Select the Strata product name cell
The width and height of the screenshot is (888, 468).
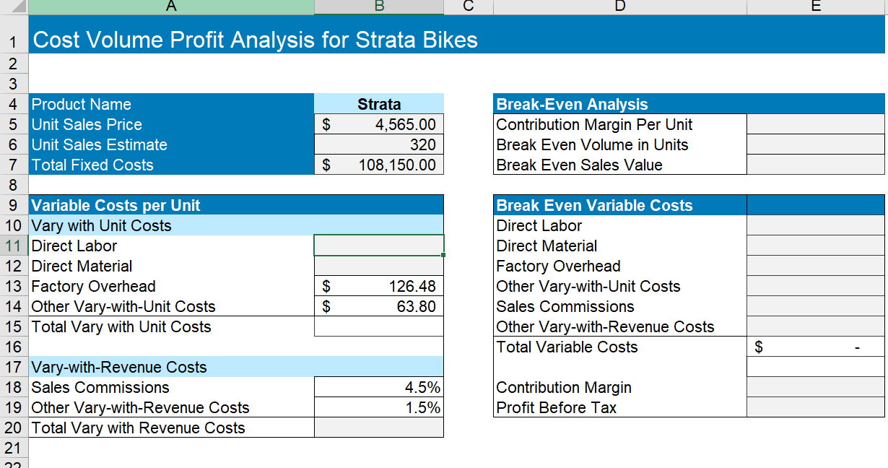tap(378, 104)
